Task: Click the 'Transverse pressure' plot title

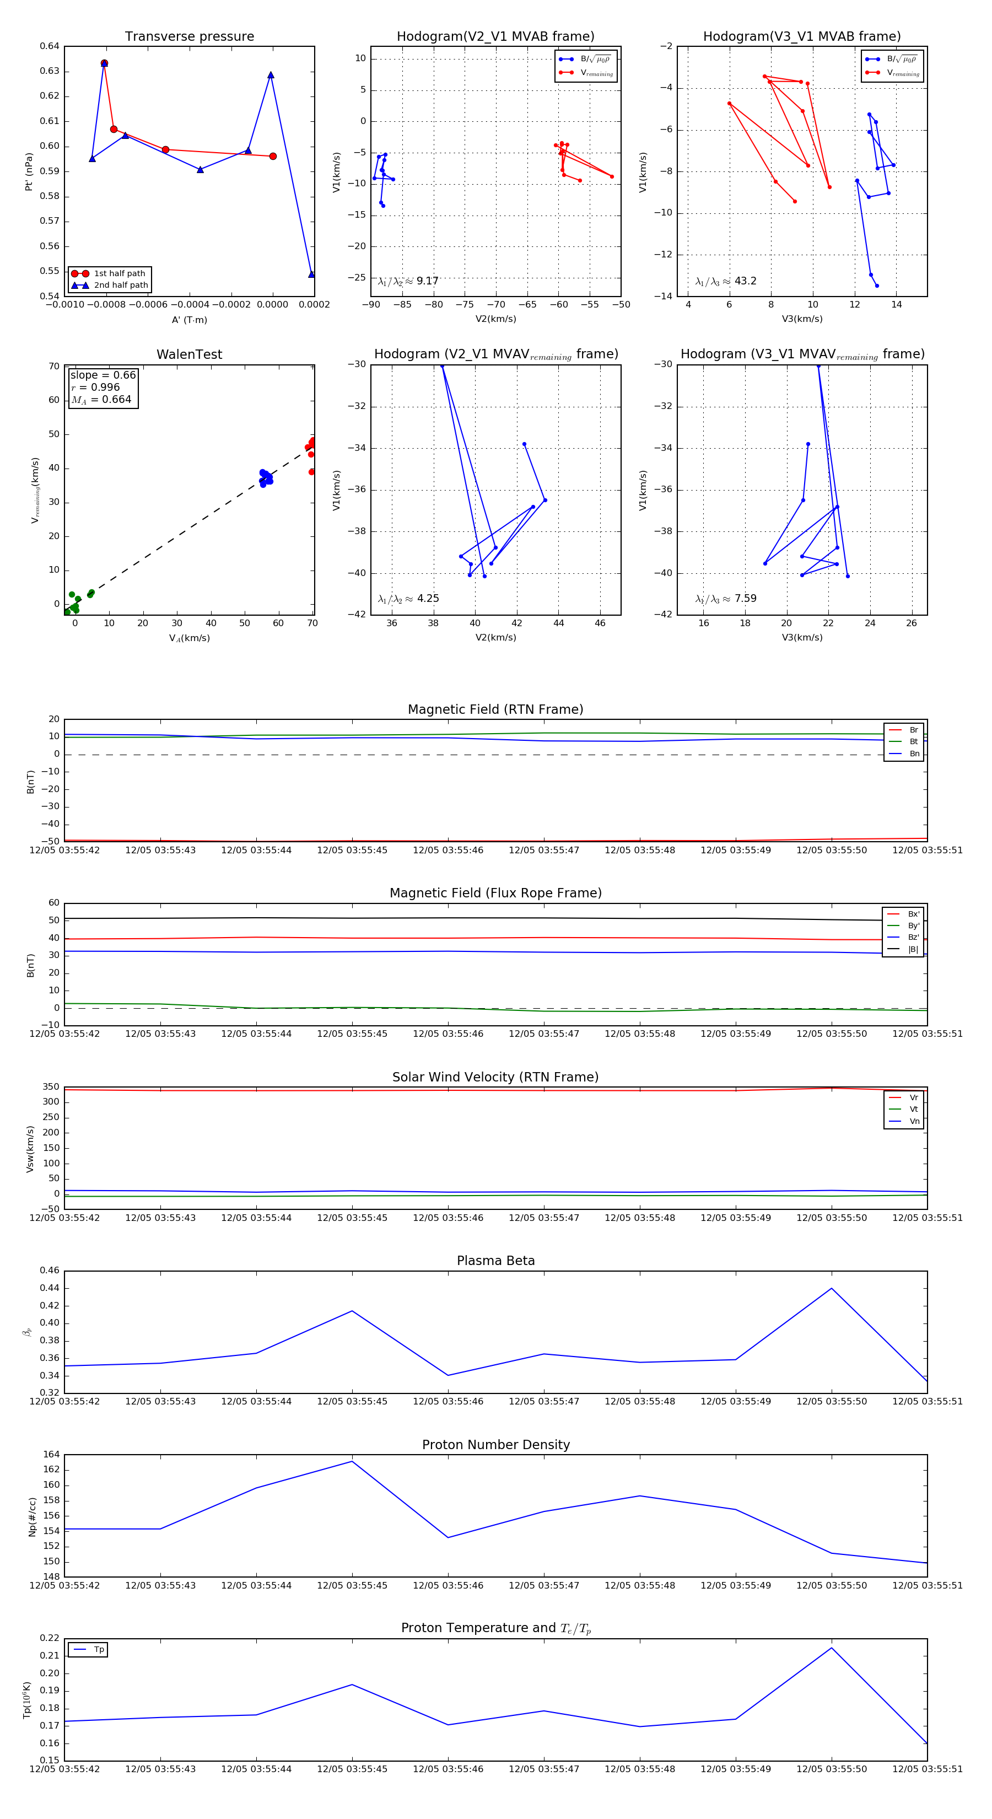Action: tap(189, 37)
